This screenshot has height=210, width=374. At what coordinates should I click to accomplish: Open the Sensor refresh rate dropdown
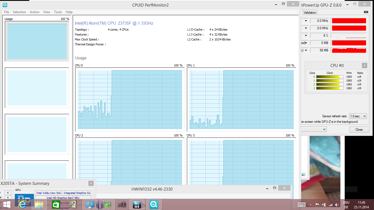(358, 116)
